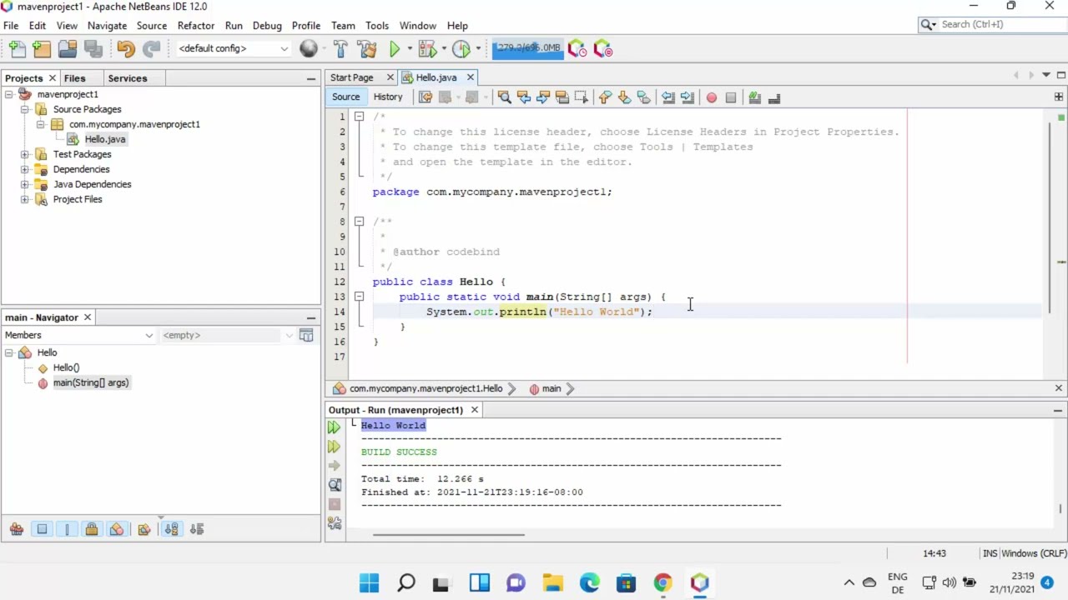
Task: Open the Tools menu
Action: point(377,26)
